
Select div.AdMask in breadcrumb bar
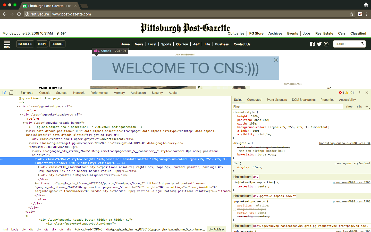(x=217, y=229)
